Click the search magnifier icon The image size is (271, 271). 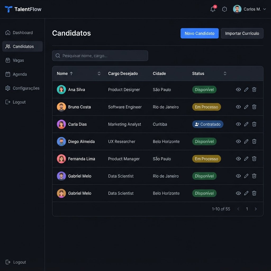(58, 56)
